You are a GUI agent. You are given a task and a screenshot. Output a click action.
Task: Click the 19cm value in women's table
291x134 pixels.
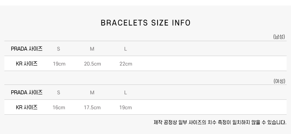(x=125, y=107)
